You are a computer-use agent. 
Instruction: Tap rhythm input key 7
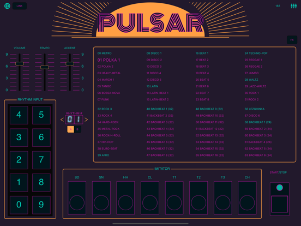tap(41, 160)
